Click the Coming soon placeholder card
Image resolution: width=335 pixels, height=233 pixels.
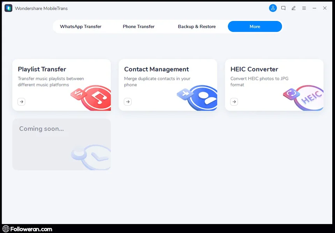[62, 144]
